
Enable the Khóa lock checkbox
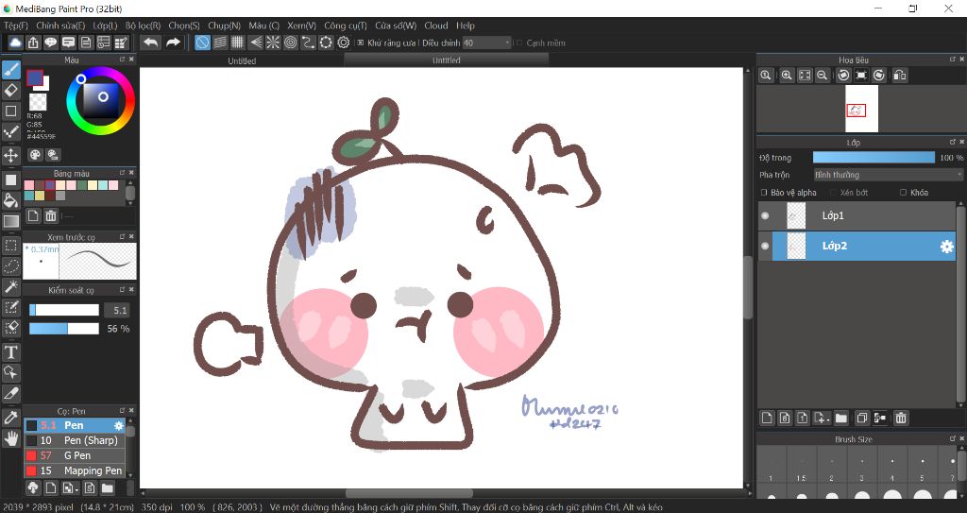(903, 193)
